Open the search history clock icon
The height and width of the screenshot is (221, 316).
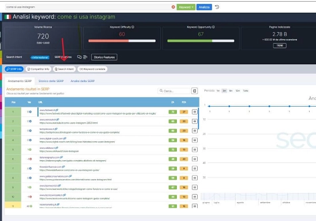pyautogui.click(x=217, y=7)
